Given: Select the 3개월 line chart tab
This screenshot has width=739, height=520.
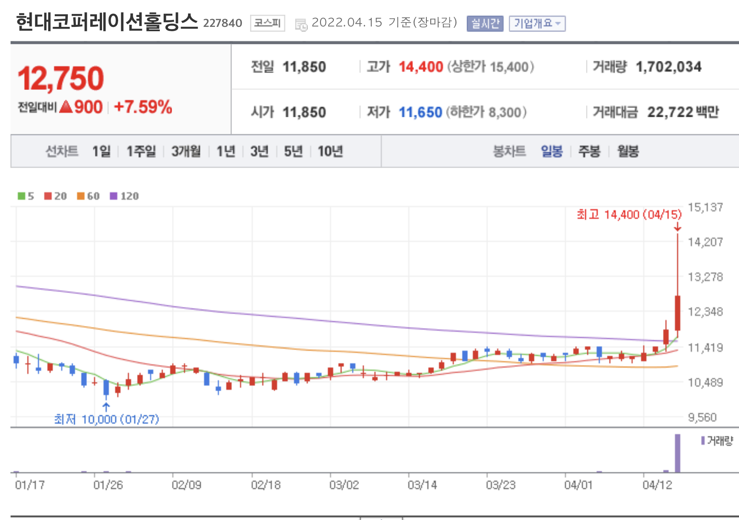Looking at the screenshot, I should (x=186, y=151).
